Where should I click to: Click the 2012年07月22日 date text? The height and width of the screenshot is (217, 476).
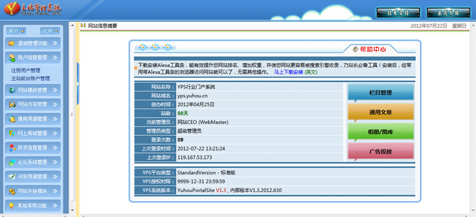coord(428,26)
